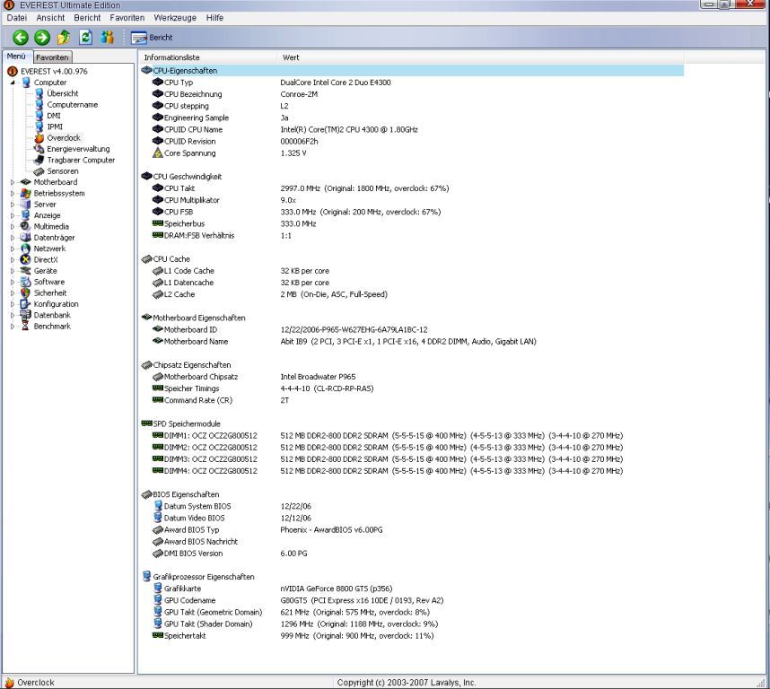Select Computername in the tree
The height and width of the screenshot is (689, 770).
(72, 105)
